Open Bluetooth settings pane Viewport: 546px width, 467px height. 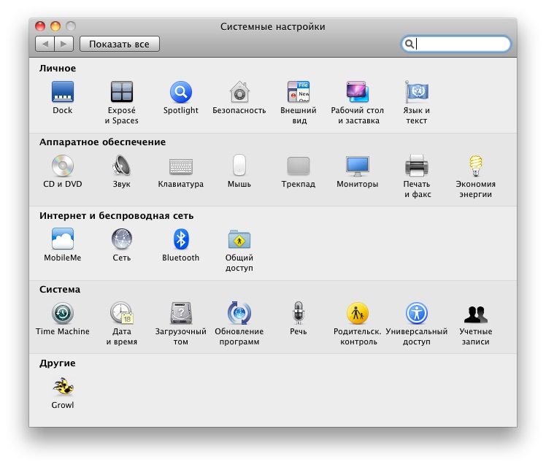pos(180,239)
